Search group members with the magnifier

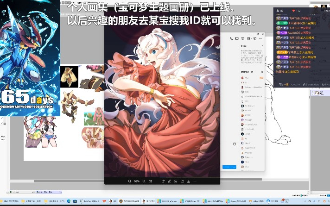pos(262,72)
